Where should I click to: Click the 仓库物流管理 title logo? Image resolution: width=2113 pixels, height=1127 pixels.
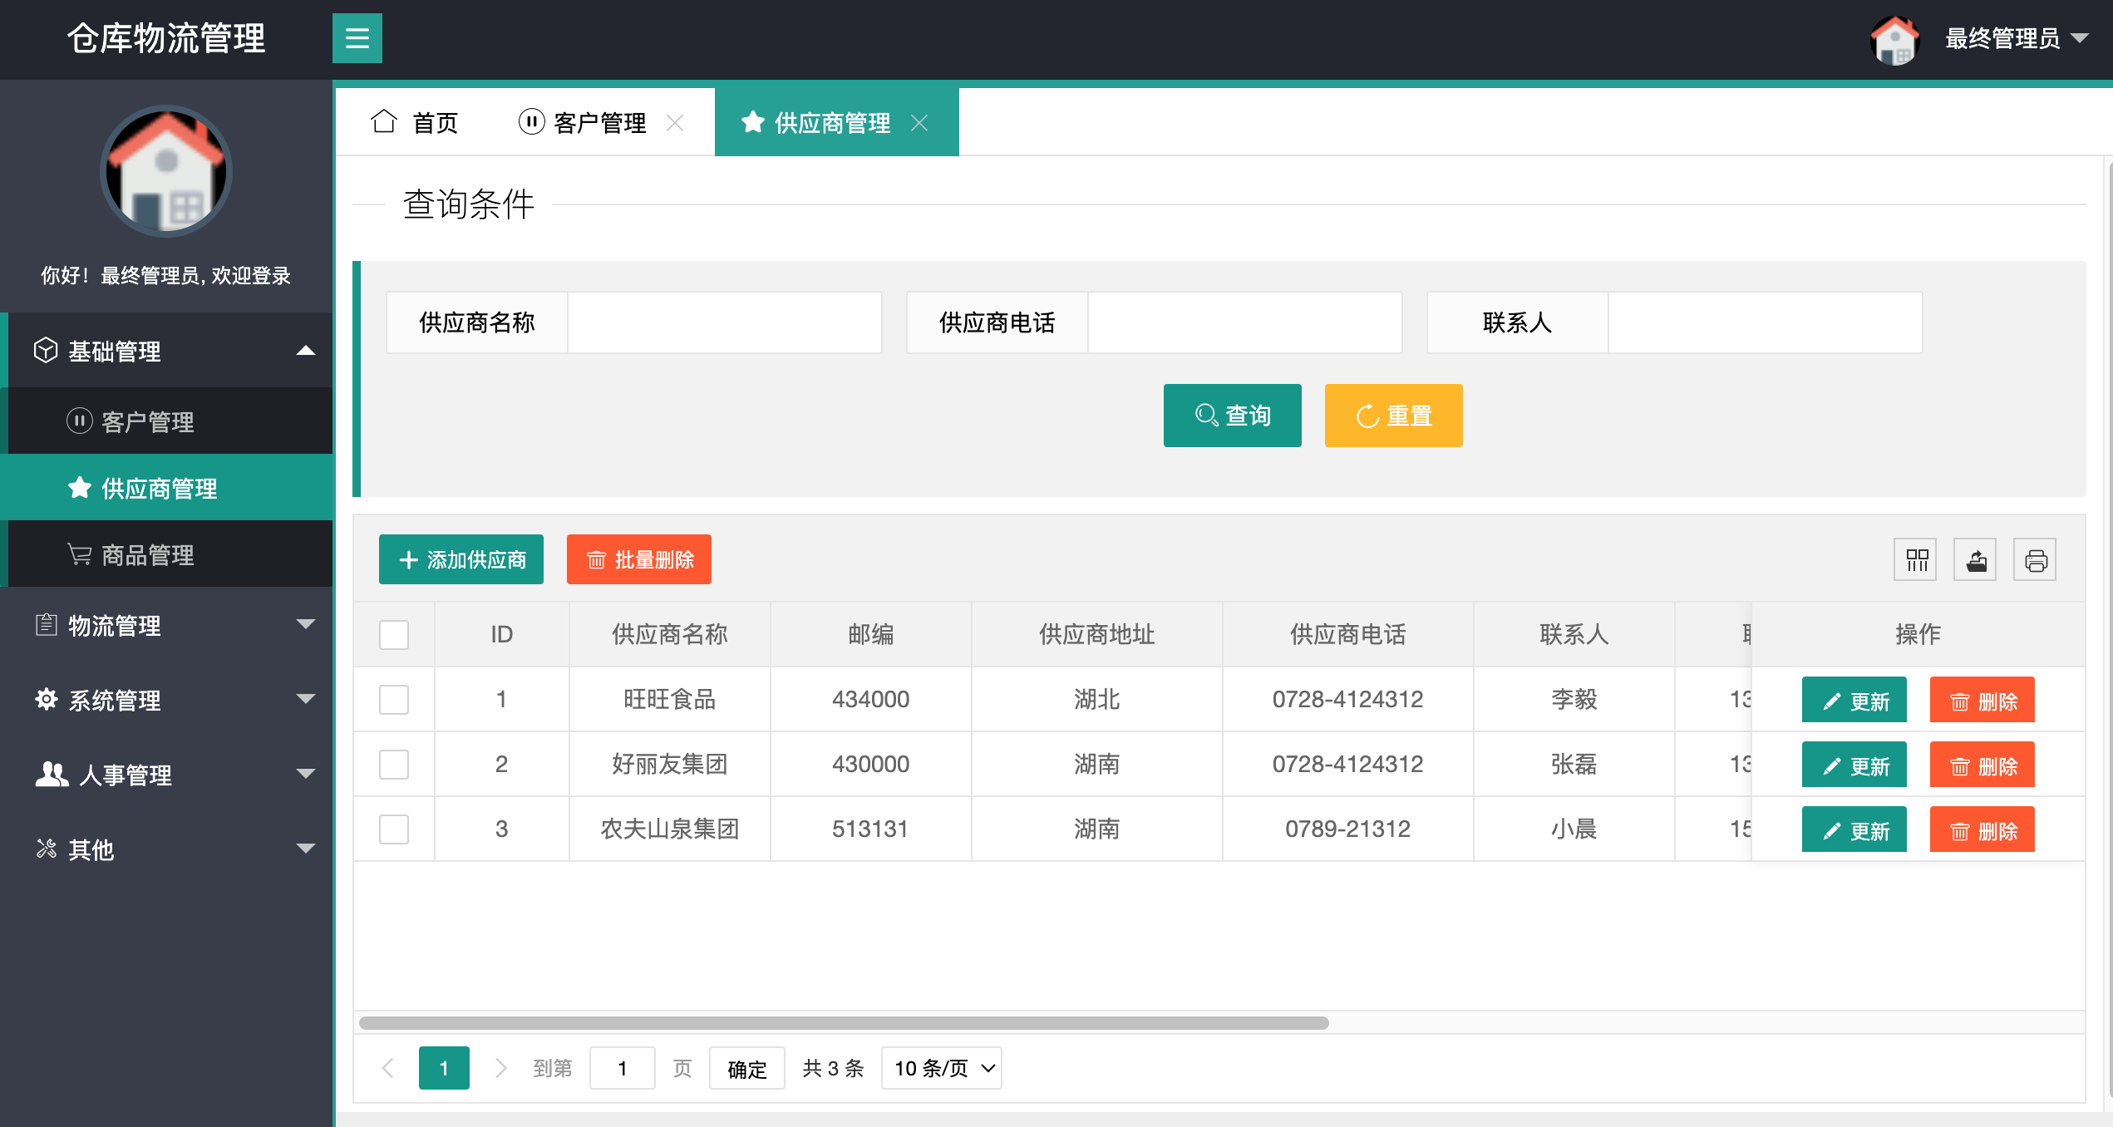click(166, 38)
